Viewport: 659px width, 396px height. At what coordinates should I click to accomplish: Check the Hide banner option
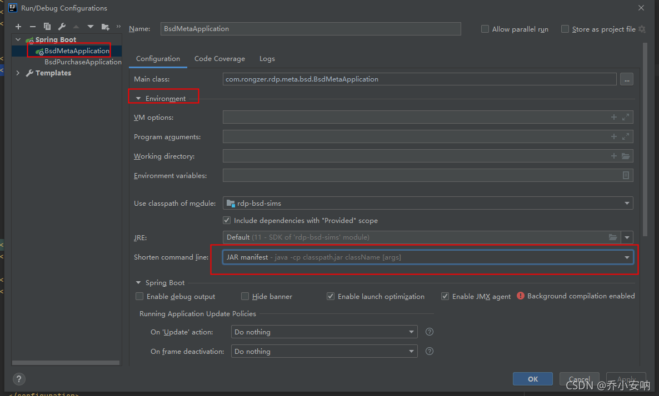pyautogui.click(x=245, y=296)
